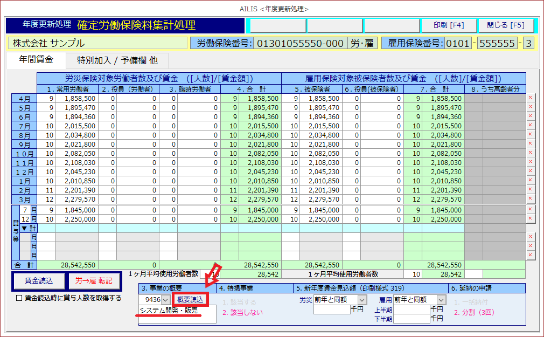The width and height of the screenshot is (544, 337).
Task: Open the 労災 前年と同額 dropdown
Action: 362,299
